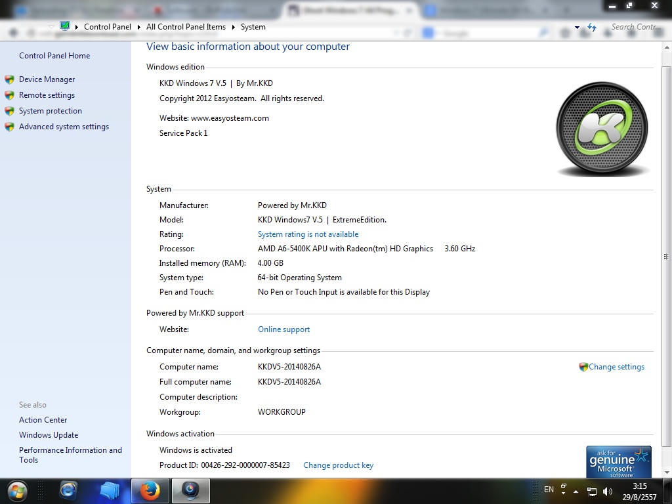Expand dropdown arrow after Control Panel breadcrumb
Screen dimensions: 672x504
pyautogui.click(x=139, y=27)
